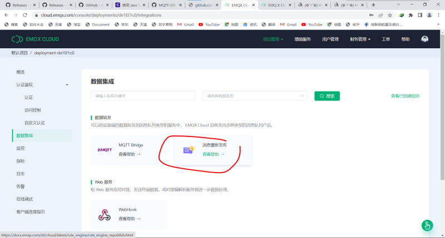
Task: Open the Document bookmark
Action: [x=97, y=24]
